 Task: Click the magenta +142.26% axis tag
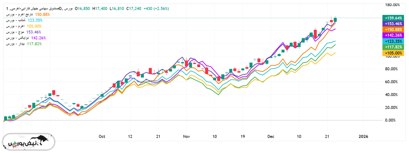click(393, 35)
